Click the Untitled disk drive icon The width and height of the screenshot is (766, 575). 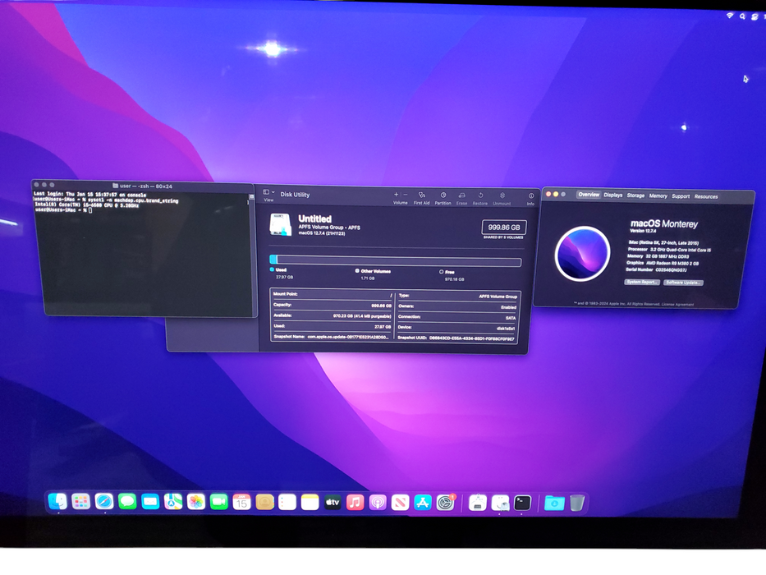(x=281, y=225)
